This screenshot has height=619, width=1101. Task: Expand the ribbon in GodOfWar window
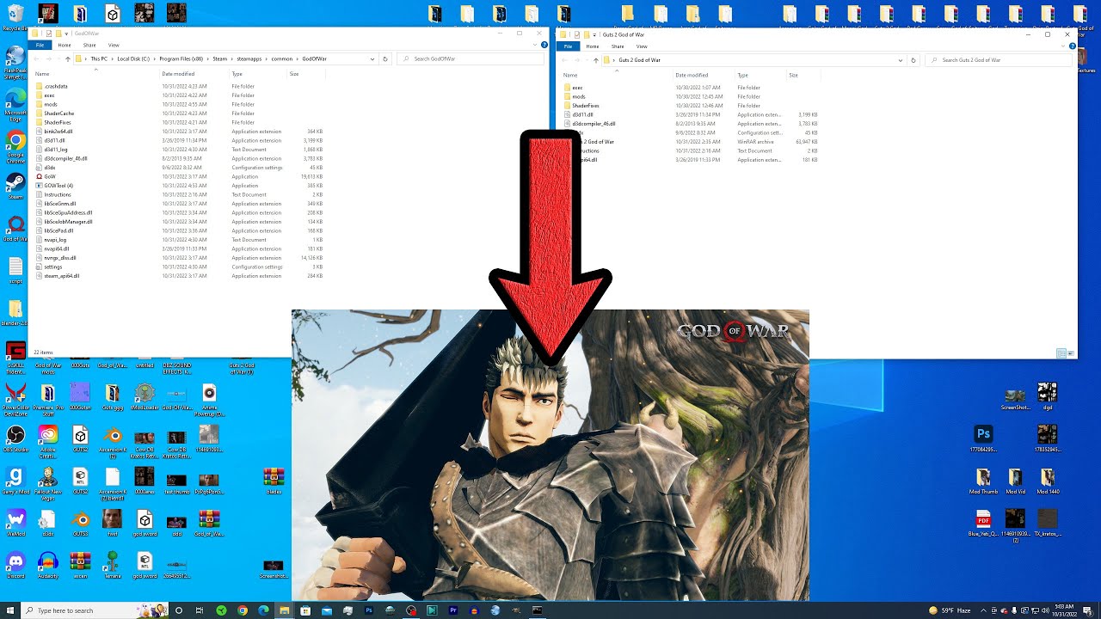coord(533,45)
